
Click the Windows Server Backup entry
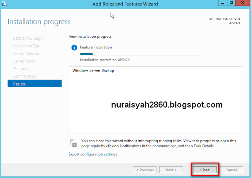tap(93, 70)
